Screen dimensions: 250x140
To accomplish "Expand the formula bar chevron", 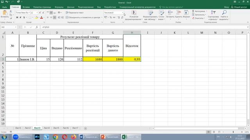I will click(248, 27).
